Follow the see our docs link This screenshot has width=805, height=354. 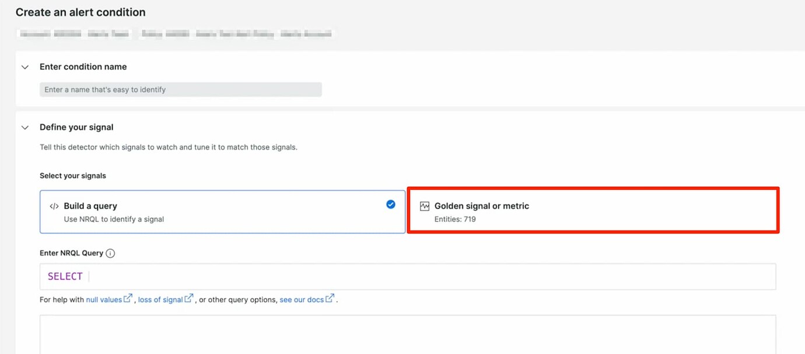click(302, 300)
